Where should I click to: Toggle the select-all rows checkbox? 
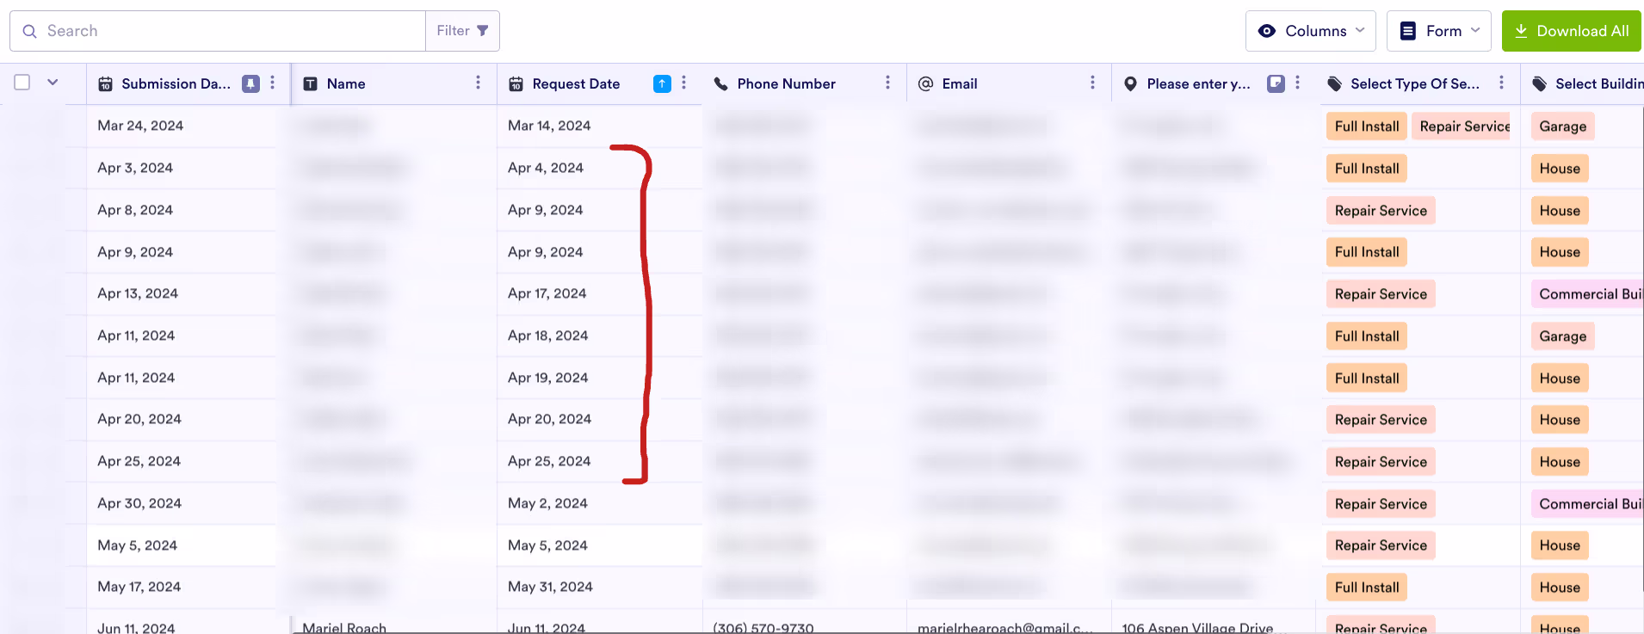tap(22, 83)
